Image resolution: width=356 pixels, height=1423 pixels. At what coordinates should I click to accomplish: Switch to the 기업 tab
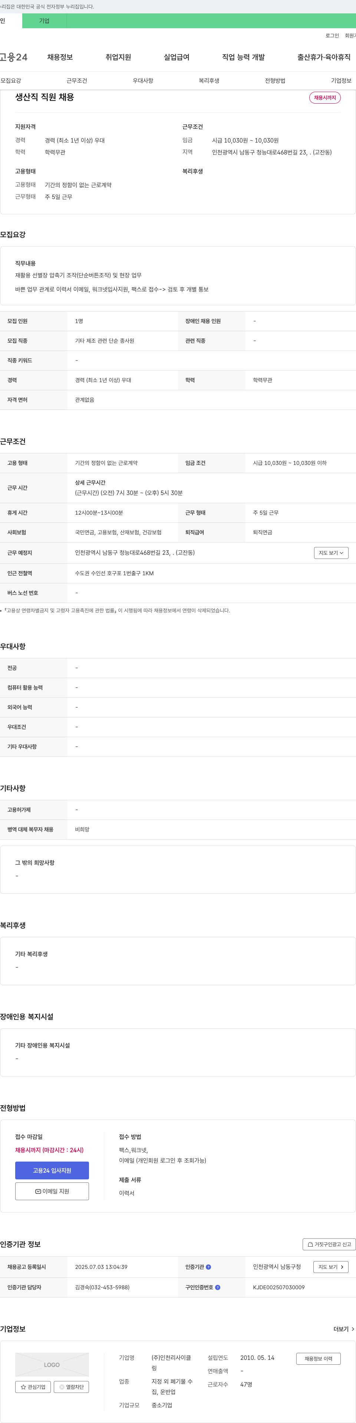44,21
